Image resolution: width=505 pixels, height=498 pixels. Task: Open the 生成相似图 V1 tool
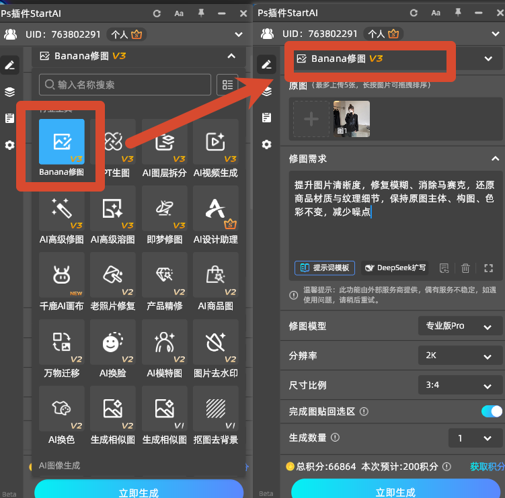point(164,409)
